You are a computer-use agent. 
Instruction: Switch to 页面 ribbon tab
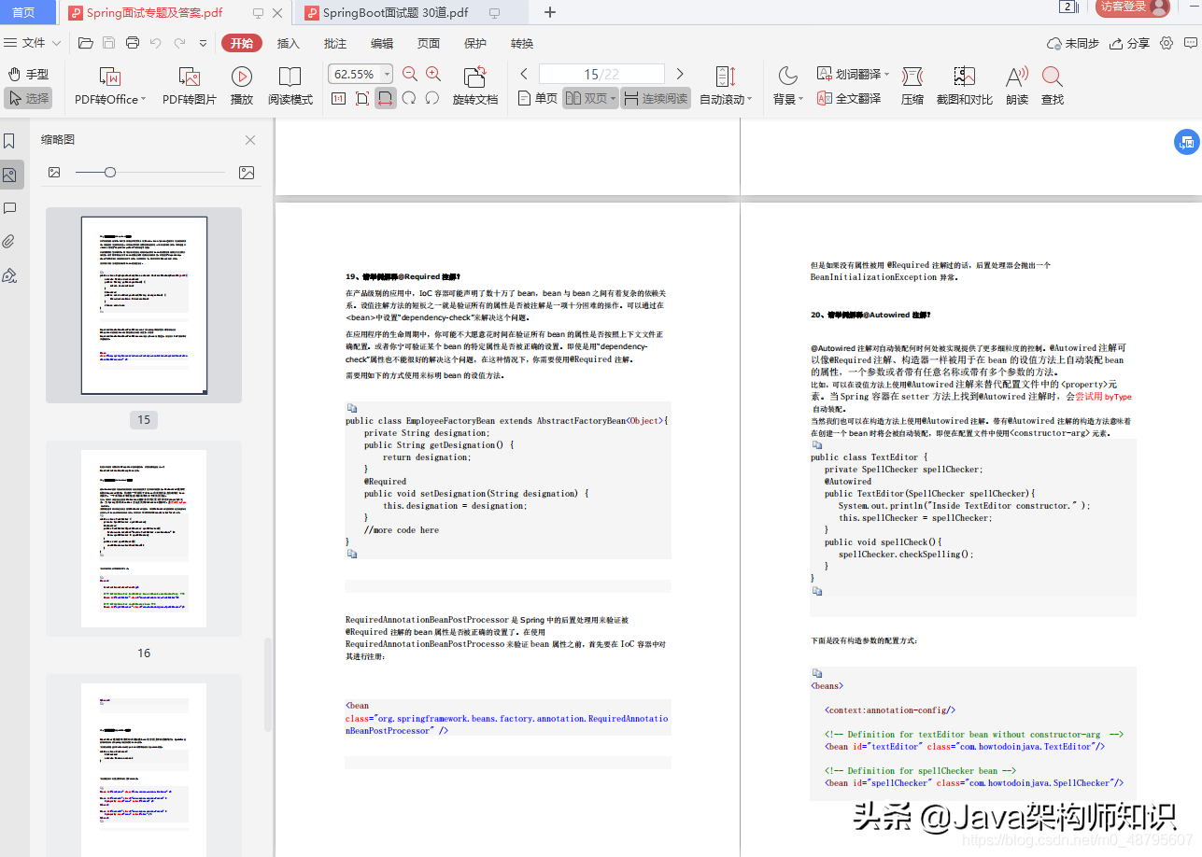click(429, 43)
